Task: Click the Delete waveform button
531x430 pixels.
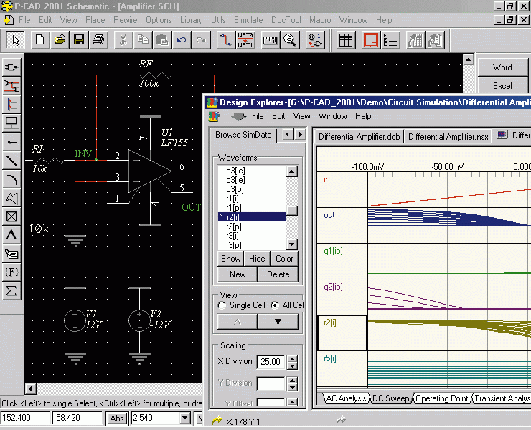Action: tap(278, 274)
